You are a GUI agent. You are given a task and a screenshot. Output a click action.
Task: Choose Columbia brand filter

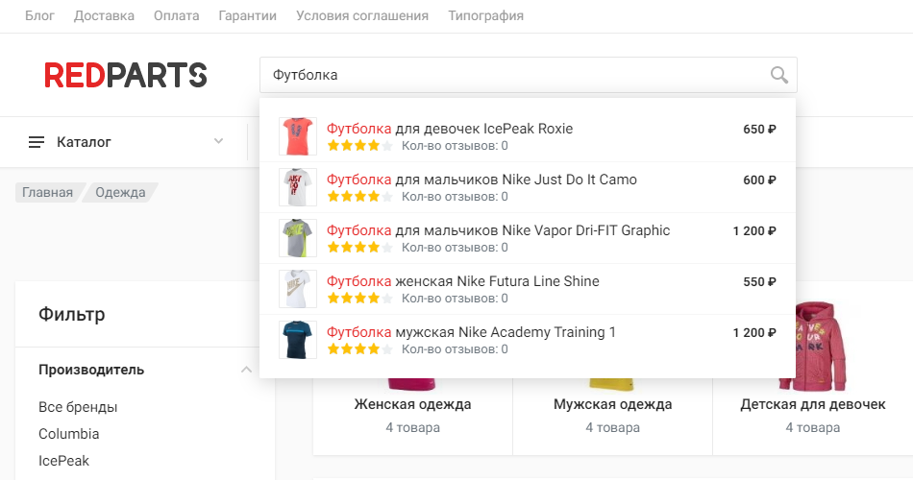point(68,434)
